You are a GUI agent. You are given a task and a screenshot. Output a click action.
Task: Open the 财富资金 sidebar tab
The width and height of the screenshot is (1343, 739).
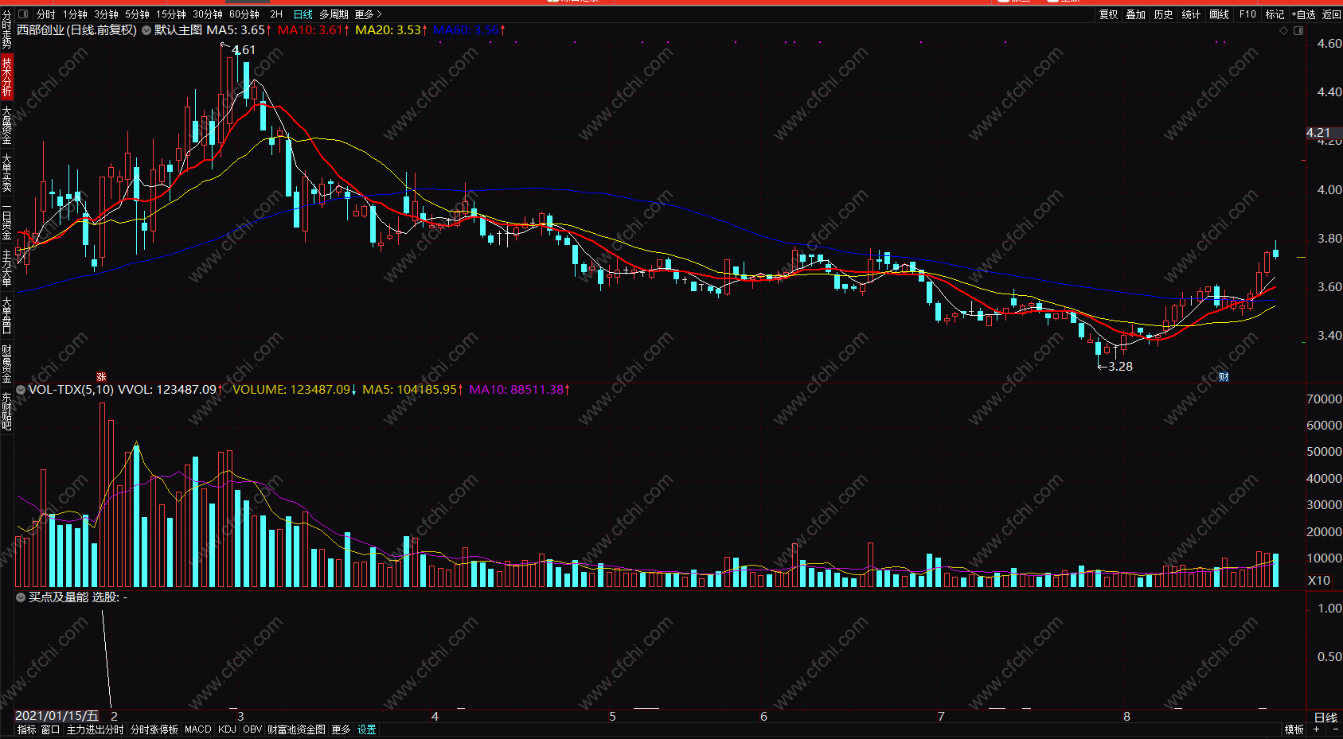coord(6,364)
